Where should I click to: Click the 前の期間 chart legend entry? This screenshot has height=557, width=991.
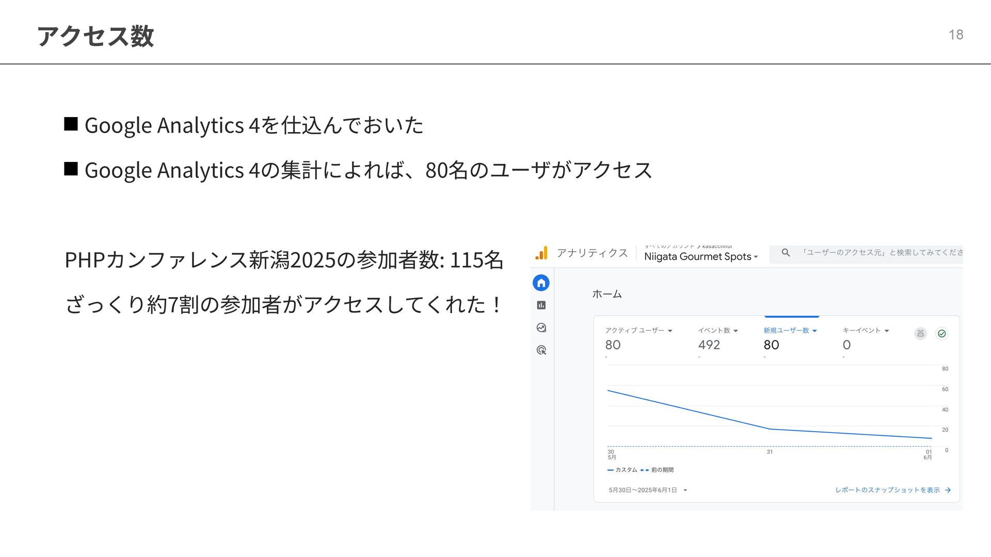[x=657, y=470]
